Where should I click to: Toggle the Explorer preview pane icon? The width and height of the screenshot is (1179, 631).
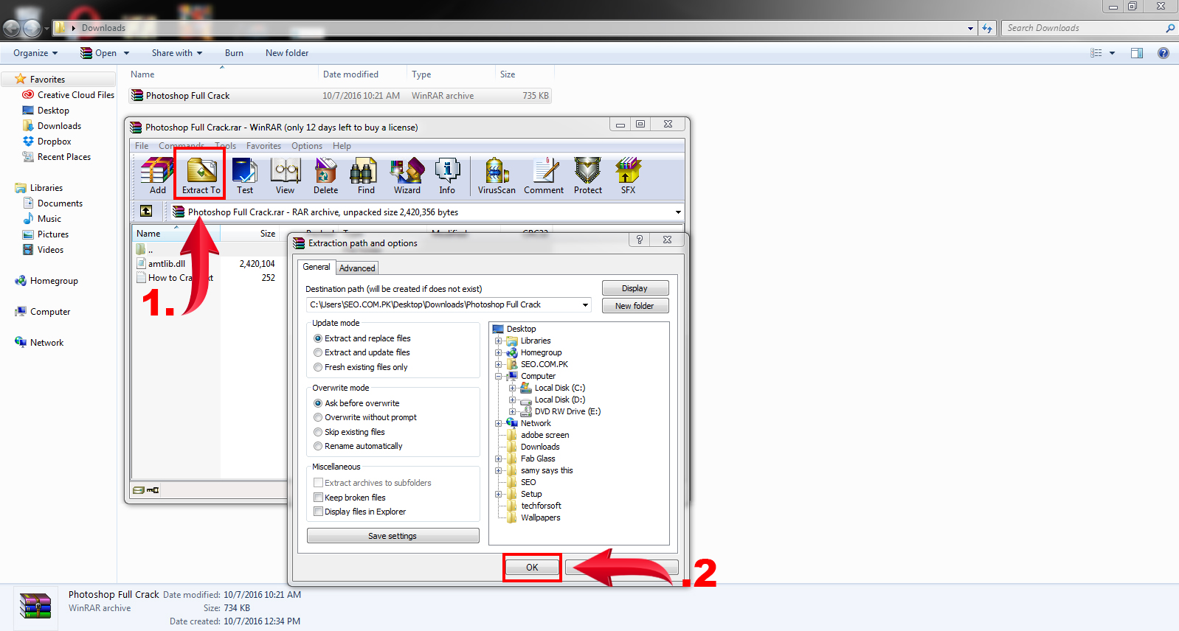coord(1137,53)
